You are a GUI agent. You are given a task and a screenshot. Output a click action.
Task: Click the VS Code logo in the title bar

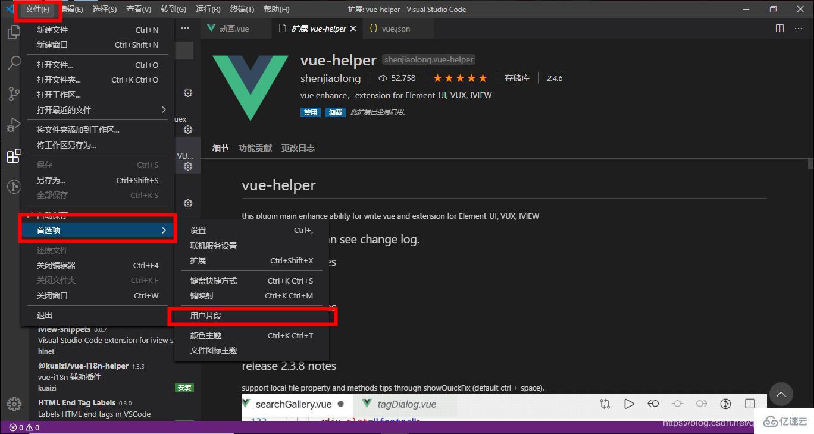[10, 9]
